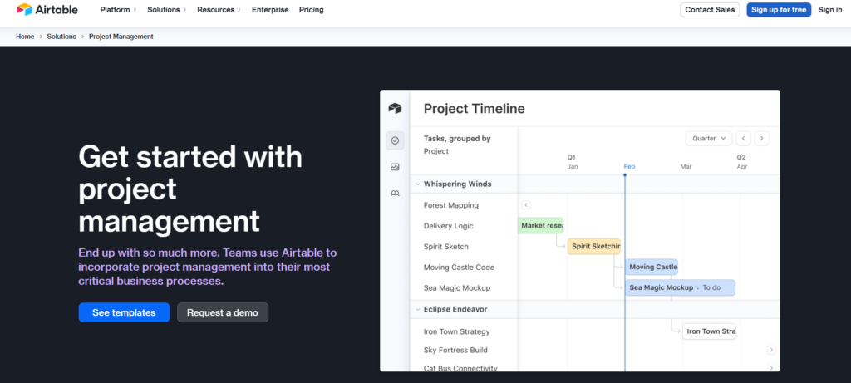Open the Resources navigation menu

pyautogui.click(x=219, y=10)
